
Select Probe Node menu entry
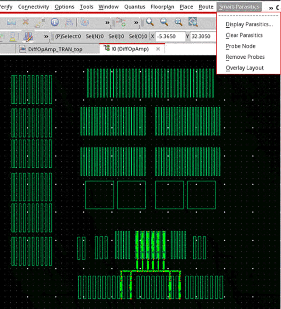point(241,46)
